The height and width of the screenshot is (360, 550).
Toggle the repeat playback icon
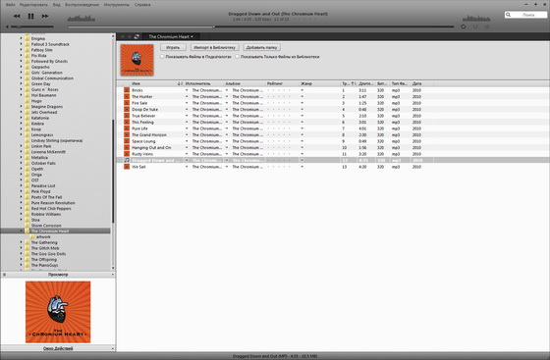pos(464,26)
